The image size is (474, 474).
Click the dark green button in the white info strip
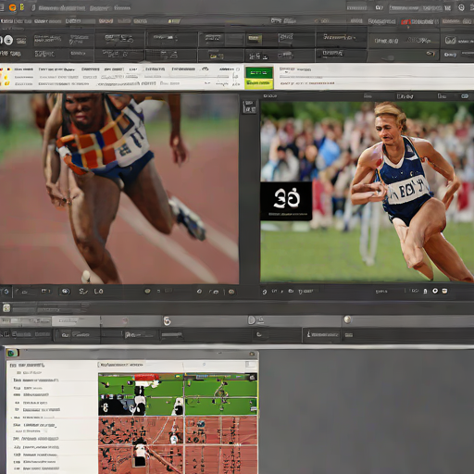(258, 72)
